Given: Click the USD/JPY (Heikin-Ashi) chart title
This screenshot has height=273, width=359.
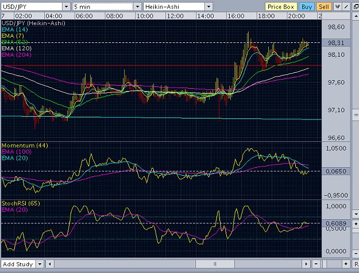Looking at the screenshot, I should point(33,23).
